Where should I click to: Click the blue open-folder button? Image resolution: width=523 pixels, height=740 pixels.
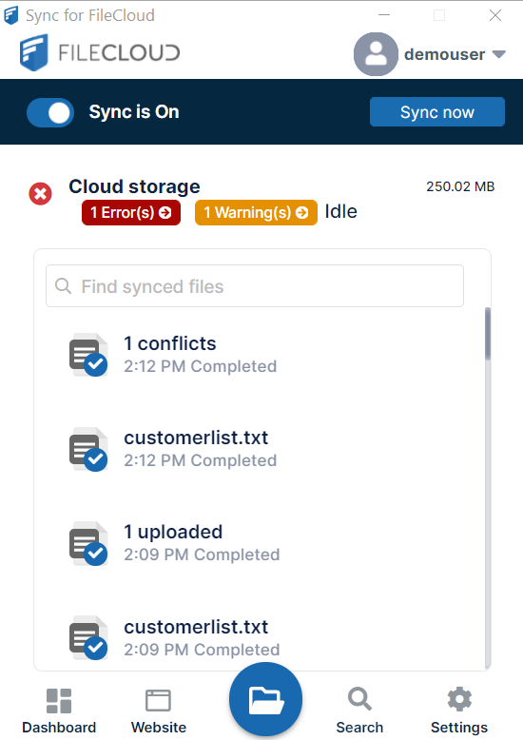tap(265, 699)
